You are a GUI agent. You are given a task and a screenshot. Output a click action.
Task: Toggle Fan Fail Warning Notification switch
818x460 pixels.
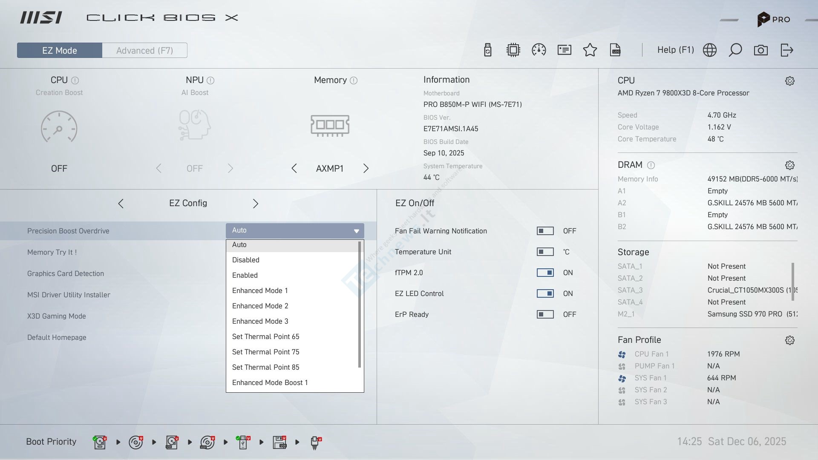click(545, 231)
